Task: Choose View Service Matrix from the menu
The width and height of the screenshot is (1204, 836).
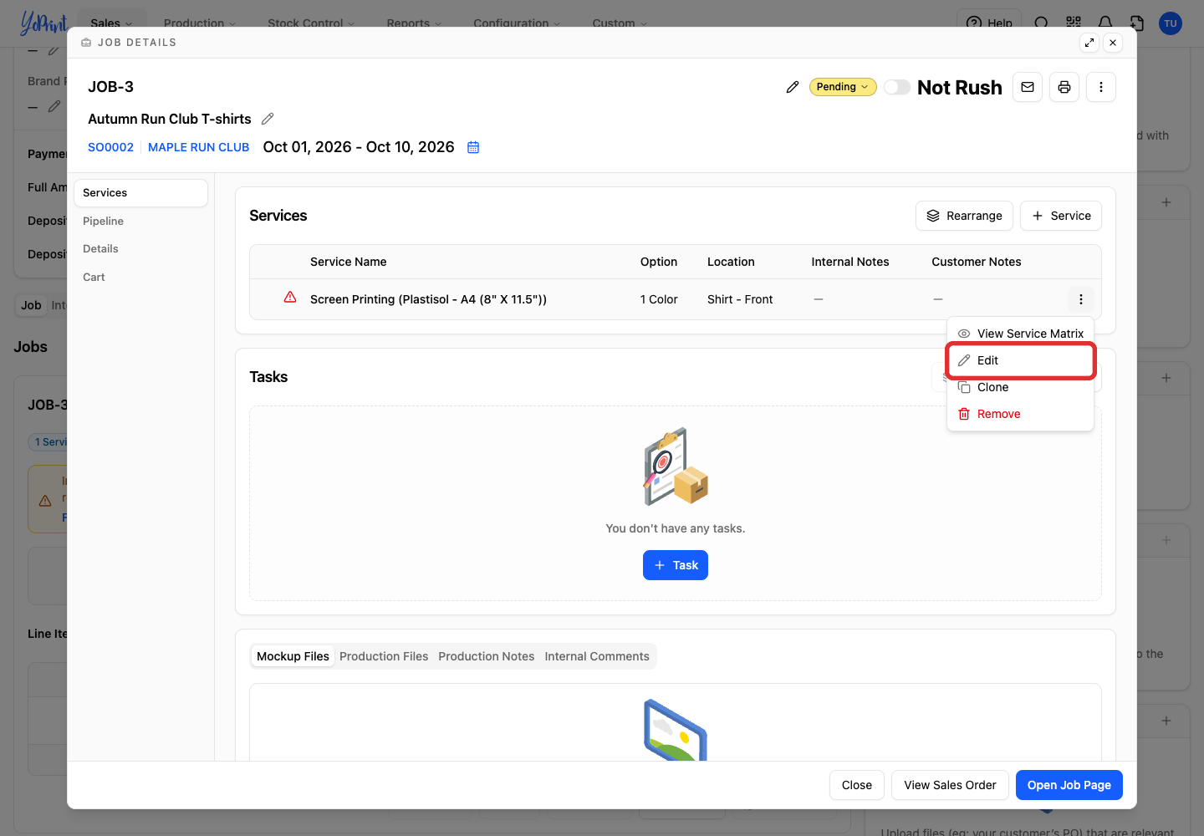Action: (x=1020, y=334)
